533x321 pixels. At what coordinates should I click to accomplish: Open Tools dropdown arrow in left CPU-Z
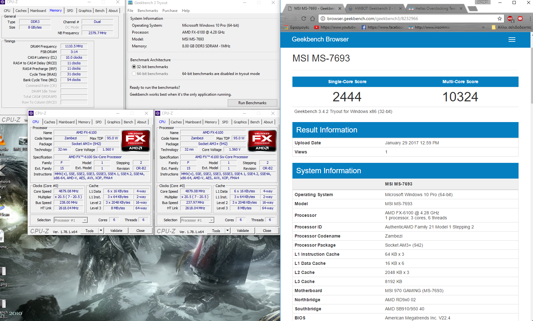(101, 231)
